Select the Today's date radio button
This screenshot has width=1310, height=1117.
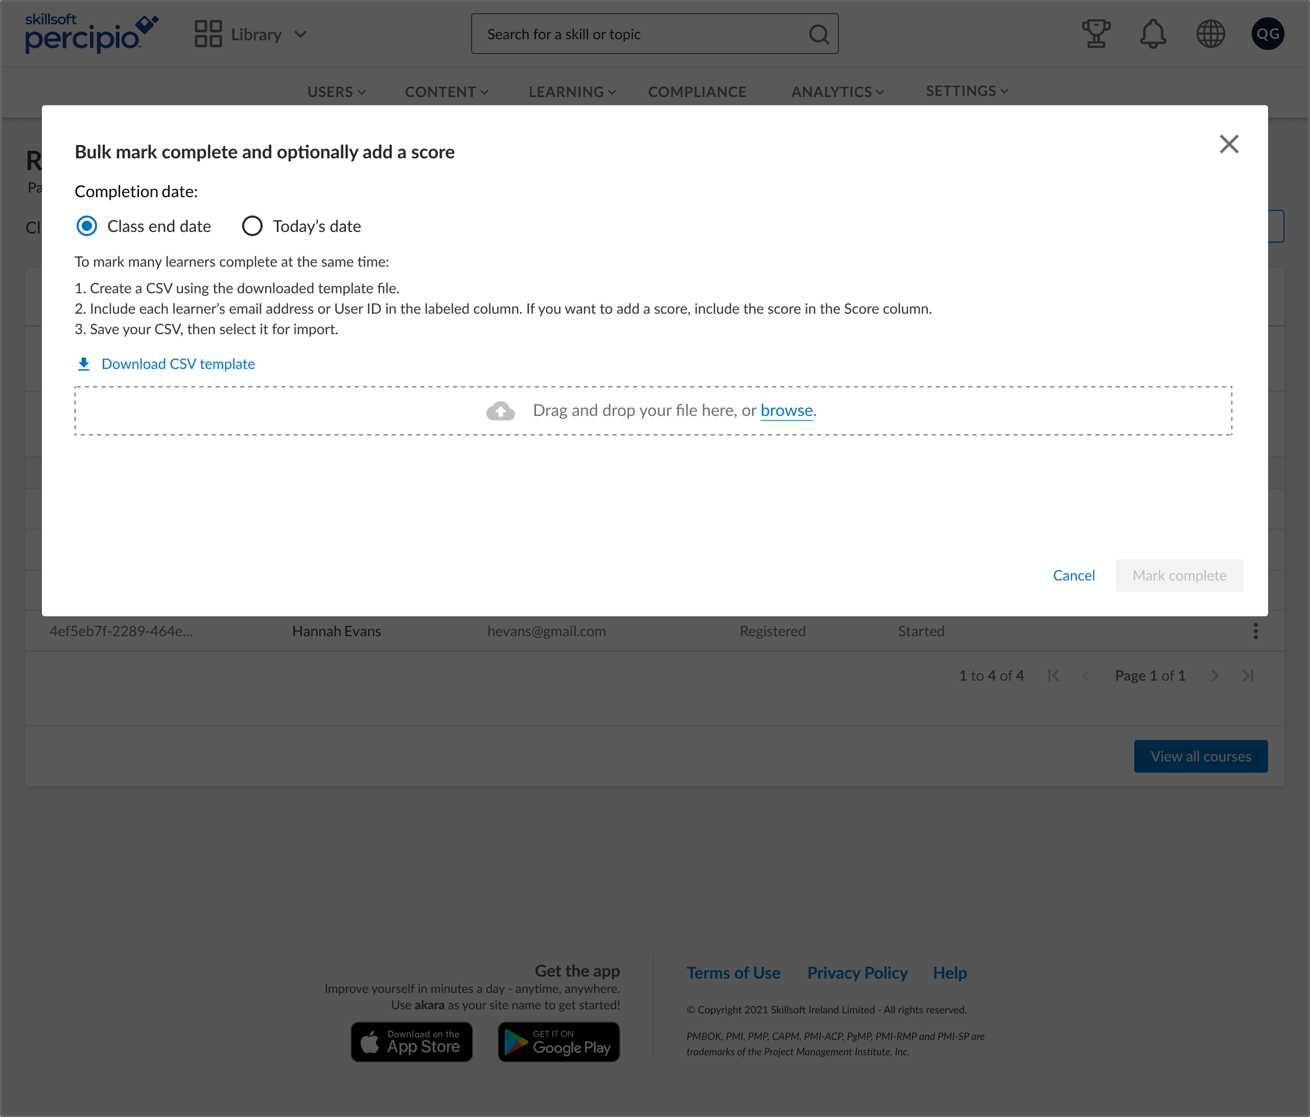(x=252, y=226)
